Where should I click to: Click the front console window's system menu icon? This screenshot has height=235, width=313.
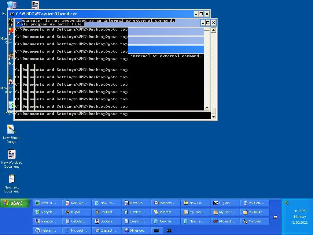click(x=19, y=23)
